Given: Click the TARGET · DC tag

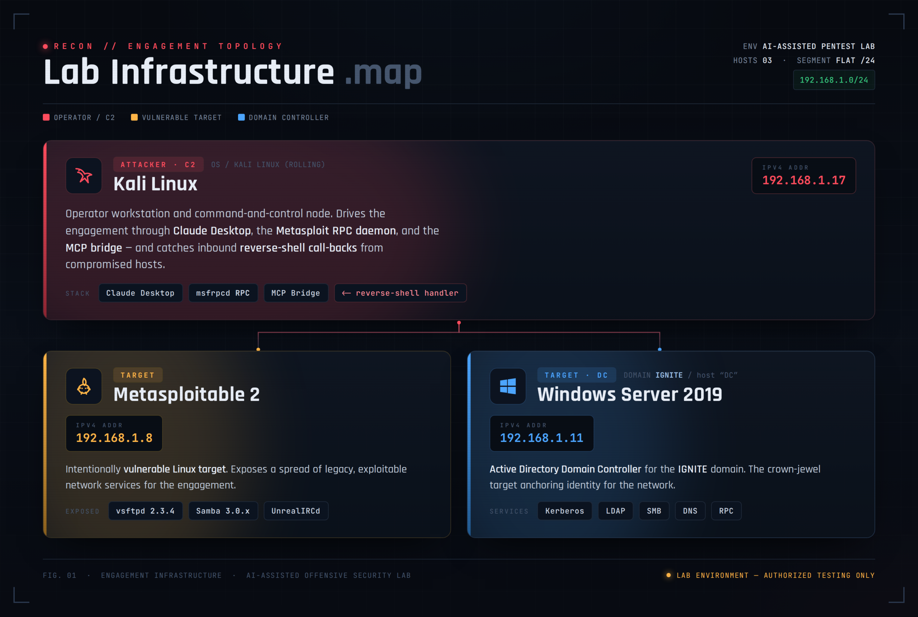Looking at the screenshot, I should (x=577, y=375).
